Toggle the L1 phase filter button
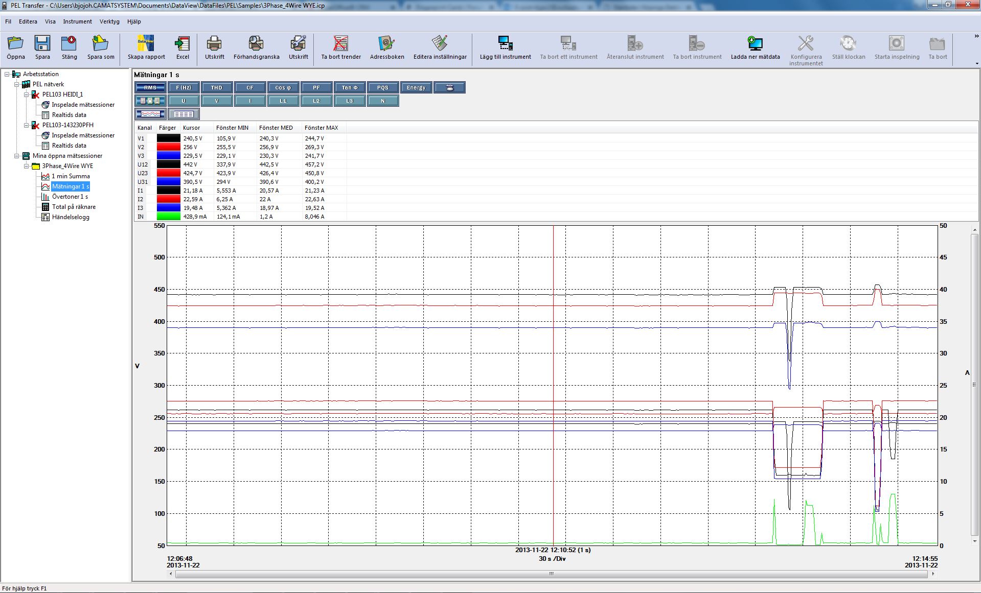 [x=283, y=101]
